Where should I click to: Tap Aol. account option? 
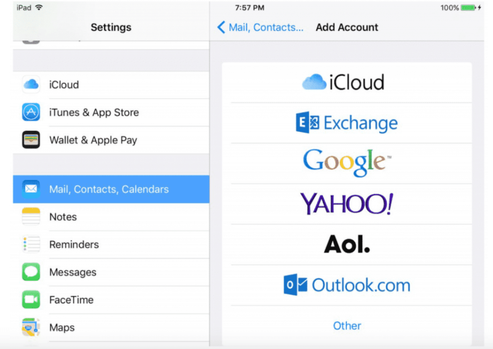[347, 245]
